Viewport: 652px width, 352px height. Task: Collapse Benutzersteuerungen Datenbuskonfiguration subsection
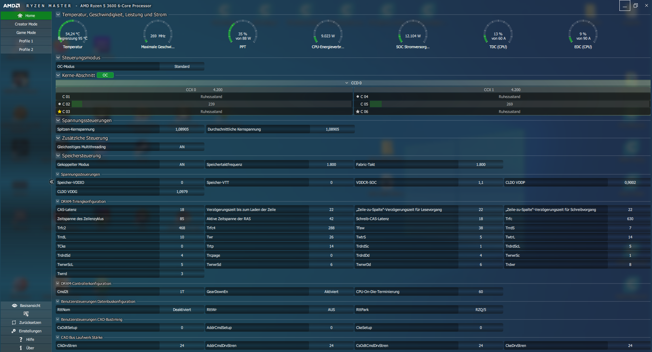point(58,301)
